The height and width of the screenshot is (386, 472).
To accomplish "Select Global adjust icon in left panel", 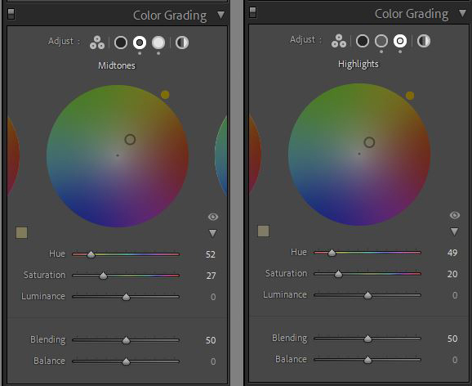I will click(x=182, y=43).
